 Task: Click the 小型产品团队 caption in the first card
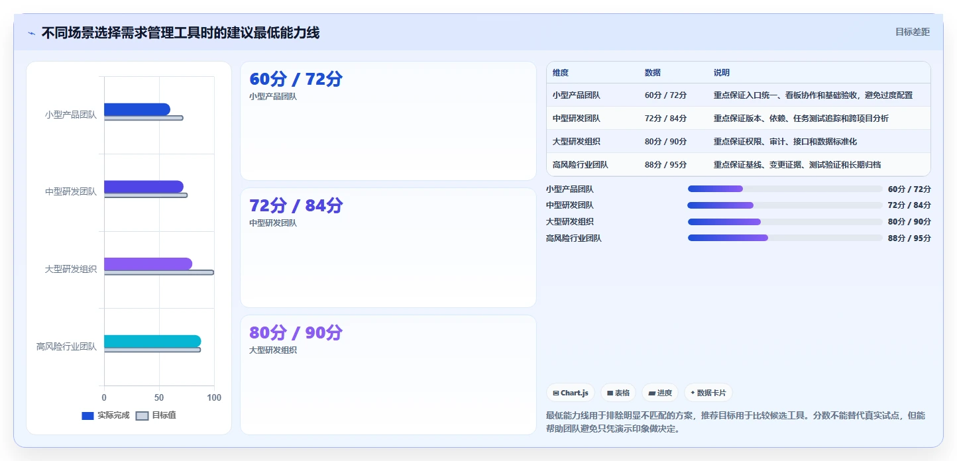273,96
